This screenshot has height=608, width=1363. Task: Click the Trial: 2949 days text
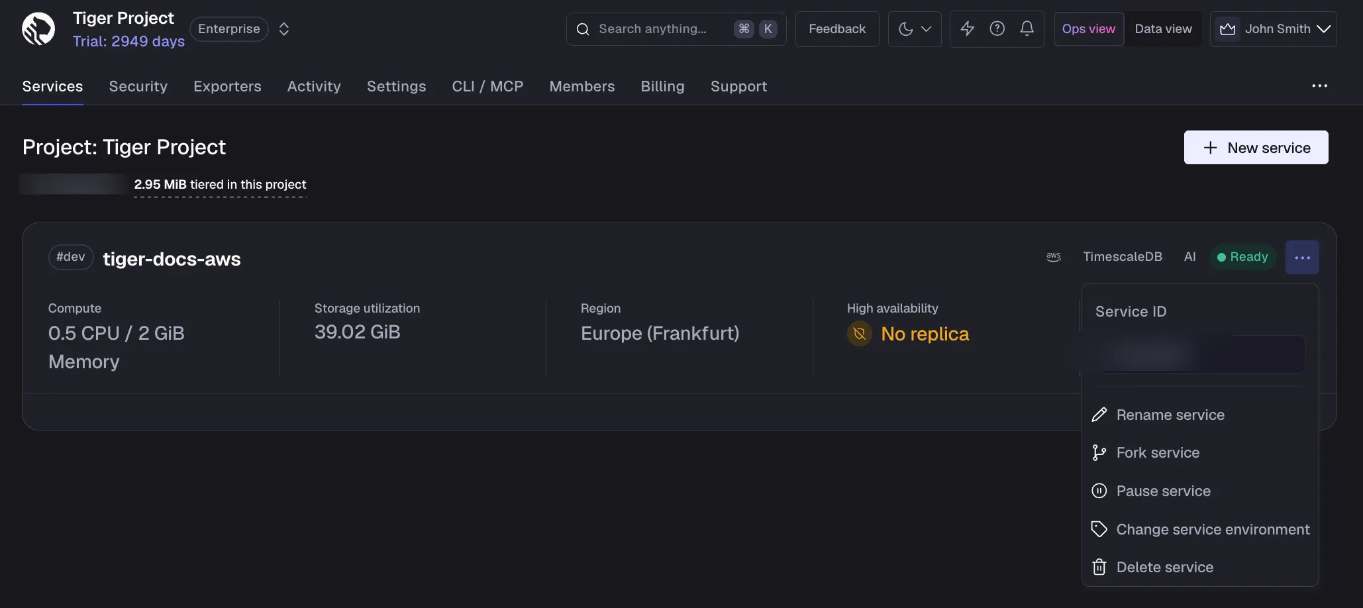tap(128, 42)
